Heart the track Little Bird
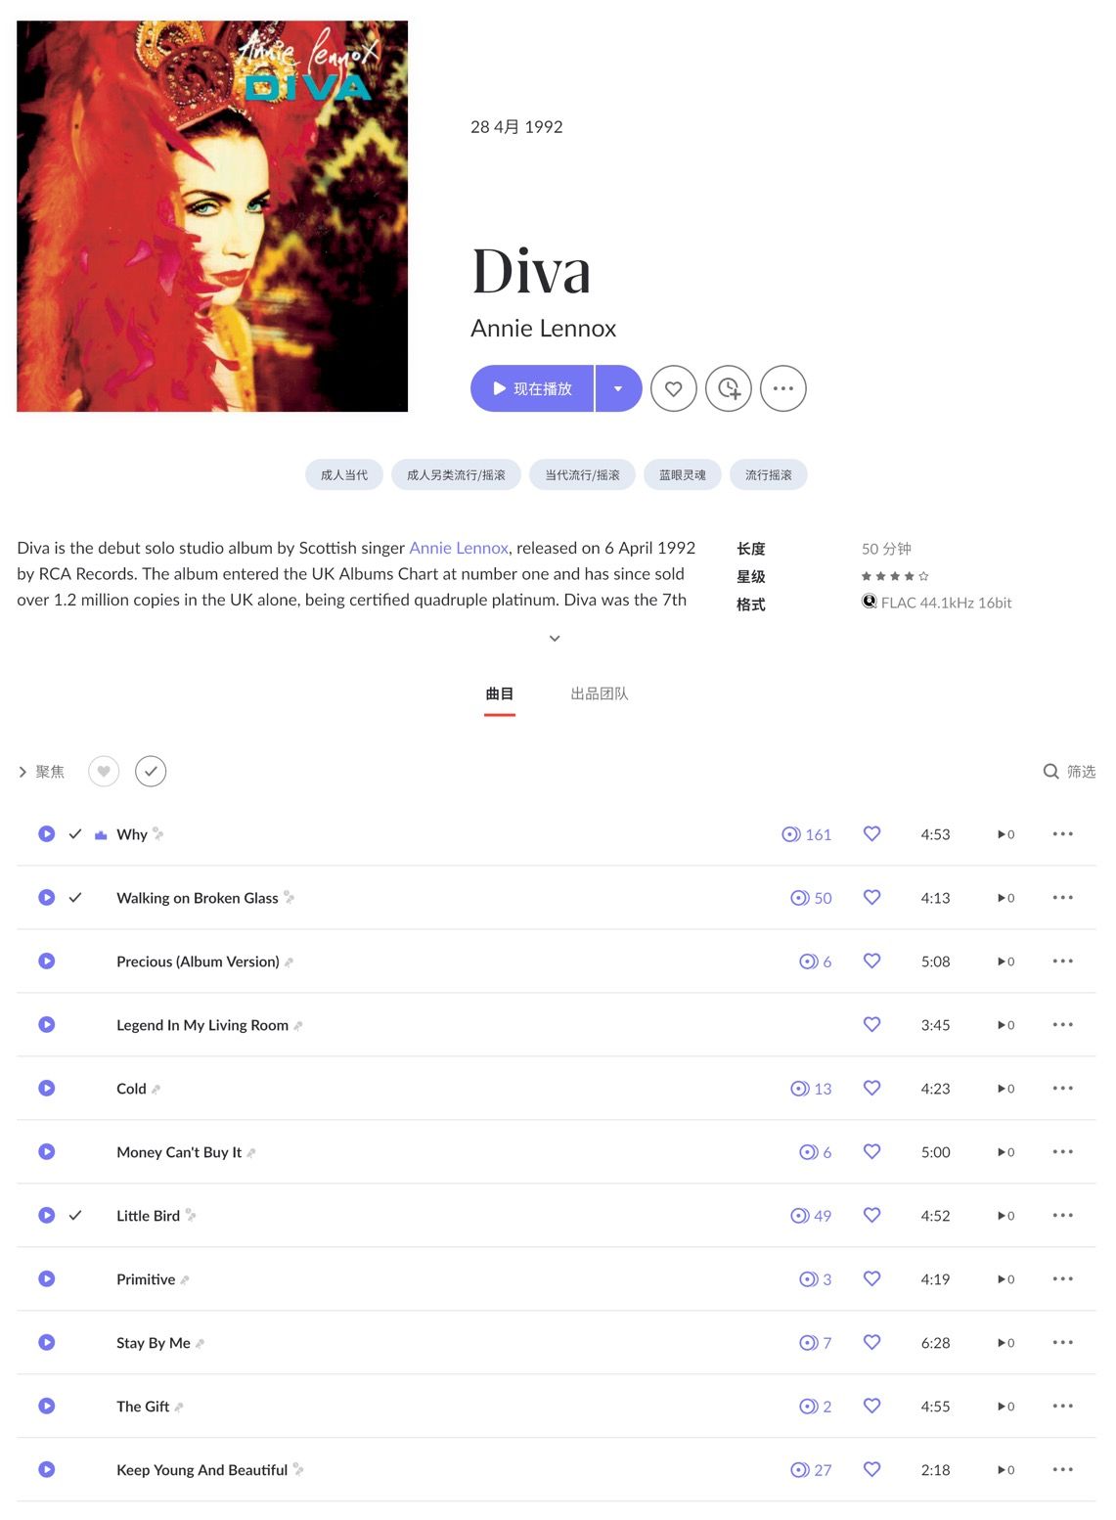 click(871, 1215)
